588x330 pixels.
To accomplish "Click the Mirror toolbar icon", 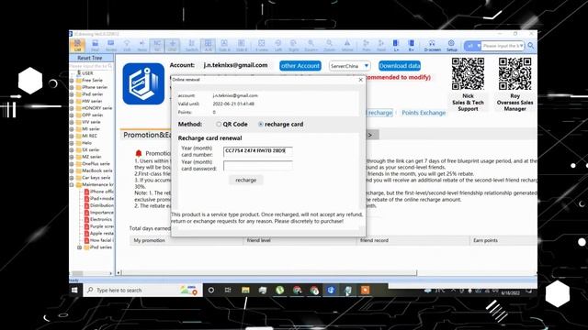I will coord(347,45).
